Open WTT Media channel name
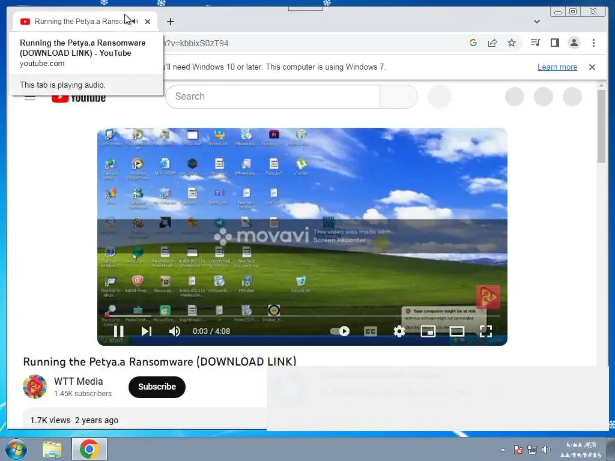The image size is (615, 461). [79, 381]
